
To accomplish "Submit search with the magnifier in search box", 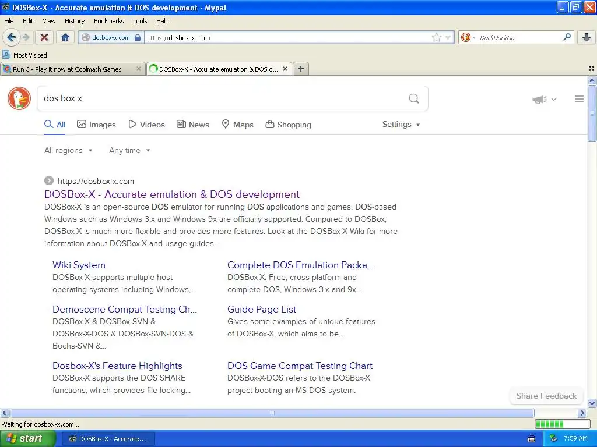I will click(x=414, y=98).
